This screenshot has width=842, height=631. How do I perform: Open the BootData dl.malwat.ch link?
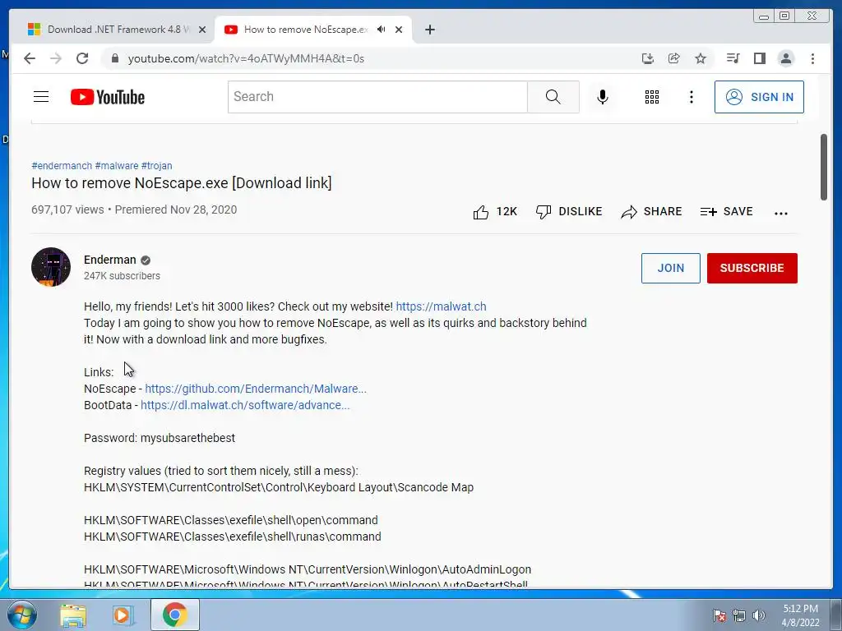[245, 405]
